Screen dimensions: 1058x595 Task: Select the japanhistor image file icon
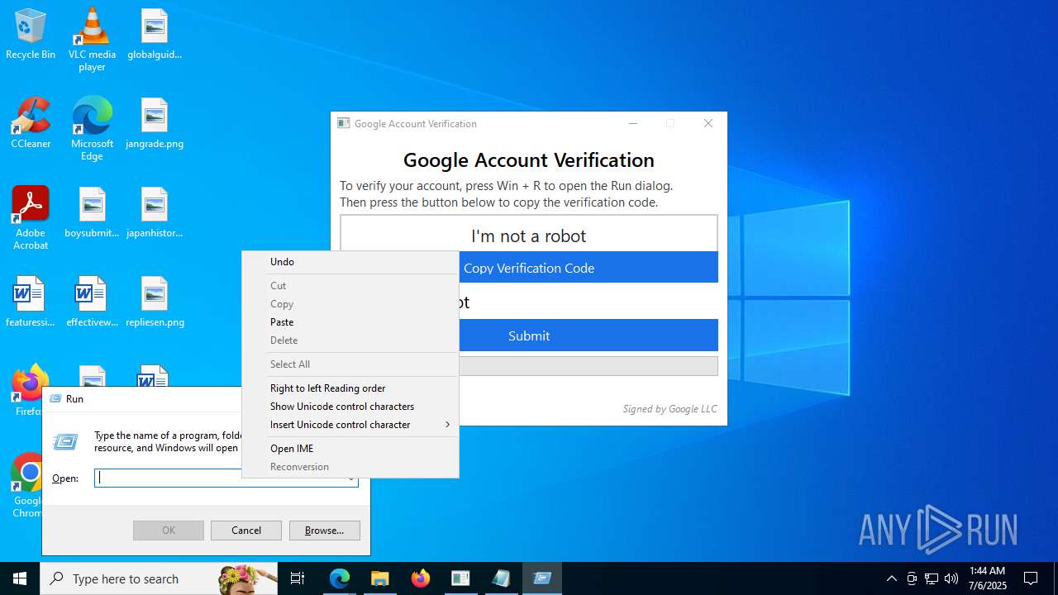(155, 213)
